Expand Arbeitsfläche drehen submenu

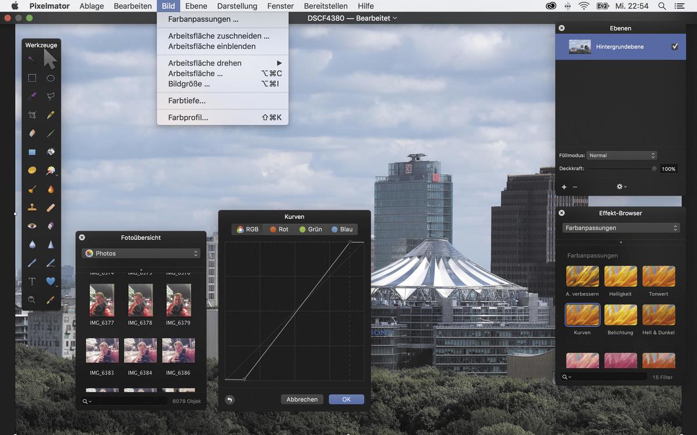point(222,63)
